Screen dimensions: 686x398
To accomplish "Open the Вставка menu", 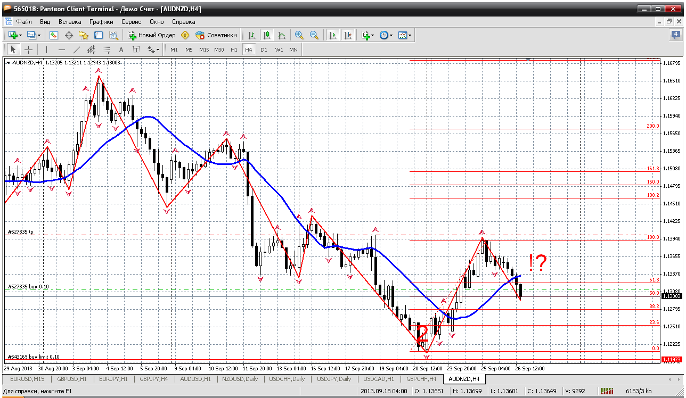I will click(70, 22).
